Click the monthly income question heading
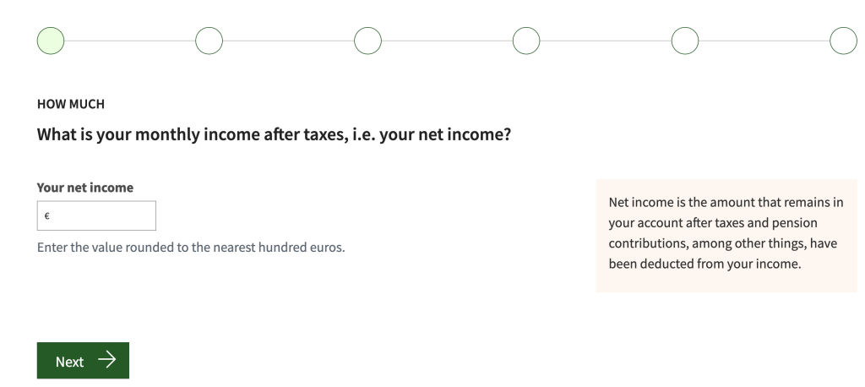 pos(274,134)
